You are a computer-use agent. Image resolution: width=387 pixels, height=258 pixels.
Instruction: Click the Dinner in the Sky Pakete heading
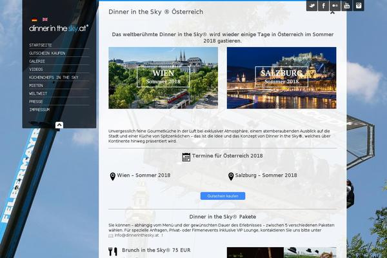(223, 217)
